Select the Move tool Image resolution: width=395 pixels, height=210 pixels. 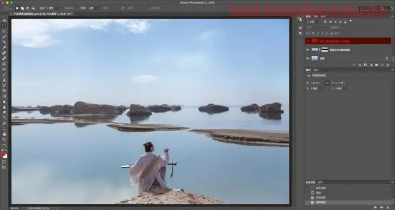pyautogui.click(x=4, y=20)
